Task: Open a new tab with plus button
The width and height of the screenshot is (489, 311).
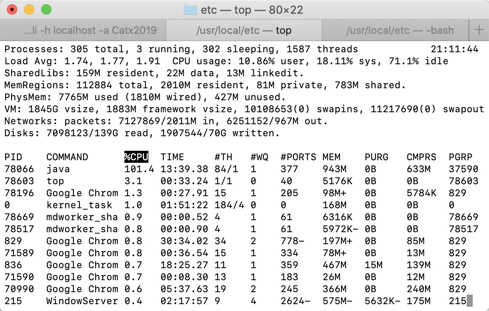Action: coord(479,30)
